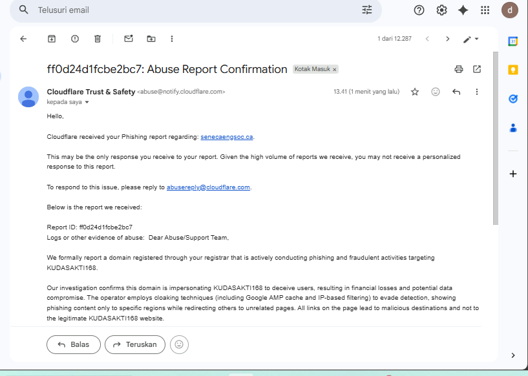Print this email conversation
Screen dimensions: 528x376
[x=459, y=69]
